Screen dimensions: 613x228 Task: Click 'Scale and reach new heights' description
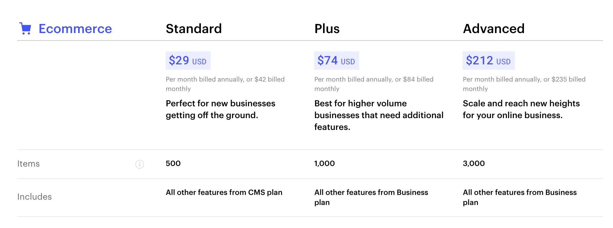tap(521, 109)
